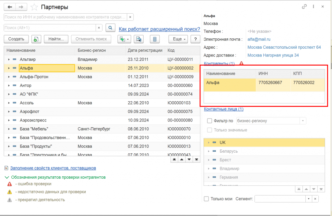Clear the ИНН search field

pyautogui.click(x=130, y=17)
